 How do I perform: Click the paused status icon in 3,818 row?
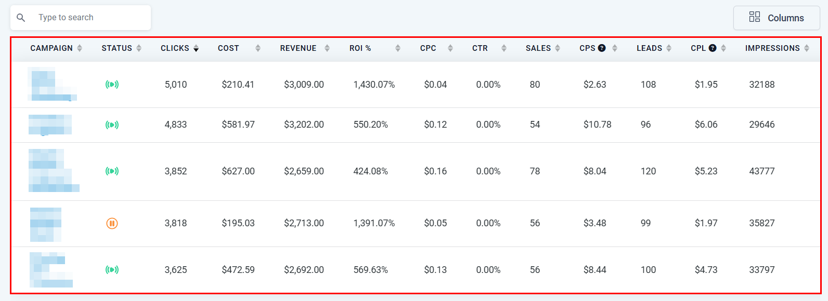[x=112, y=223]
